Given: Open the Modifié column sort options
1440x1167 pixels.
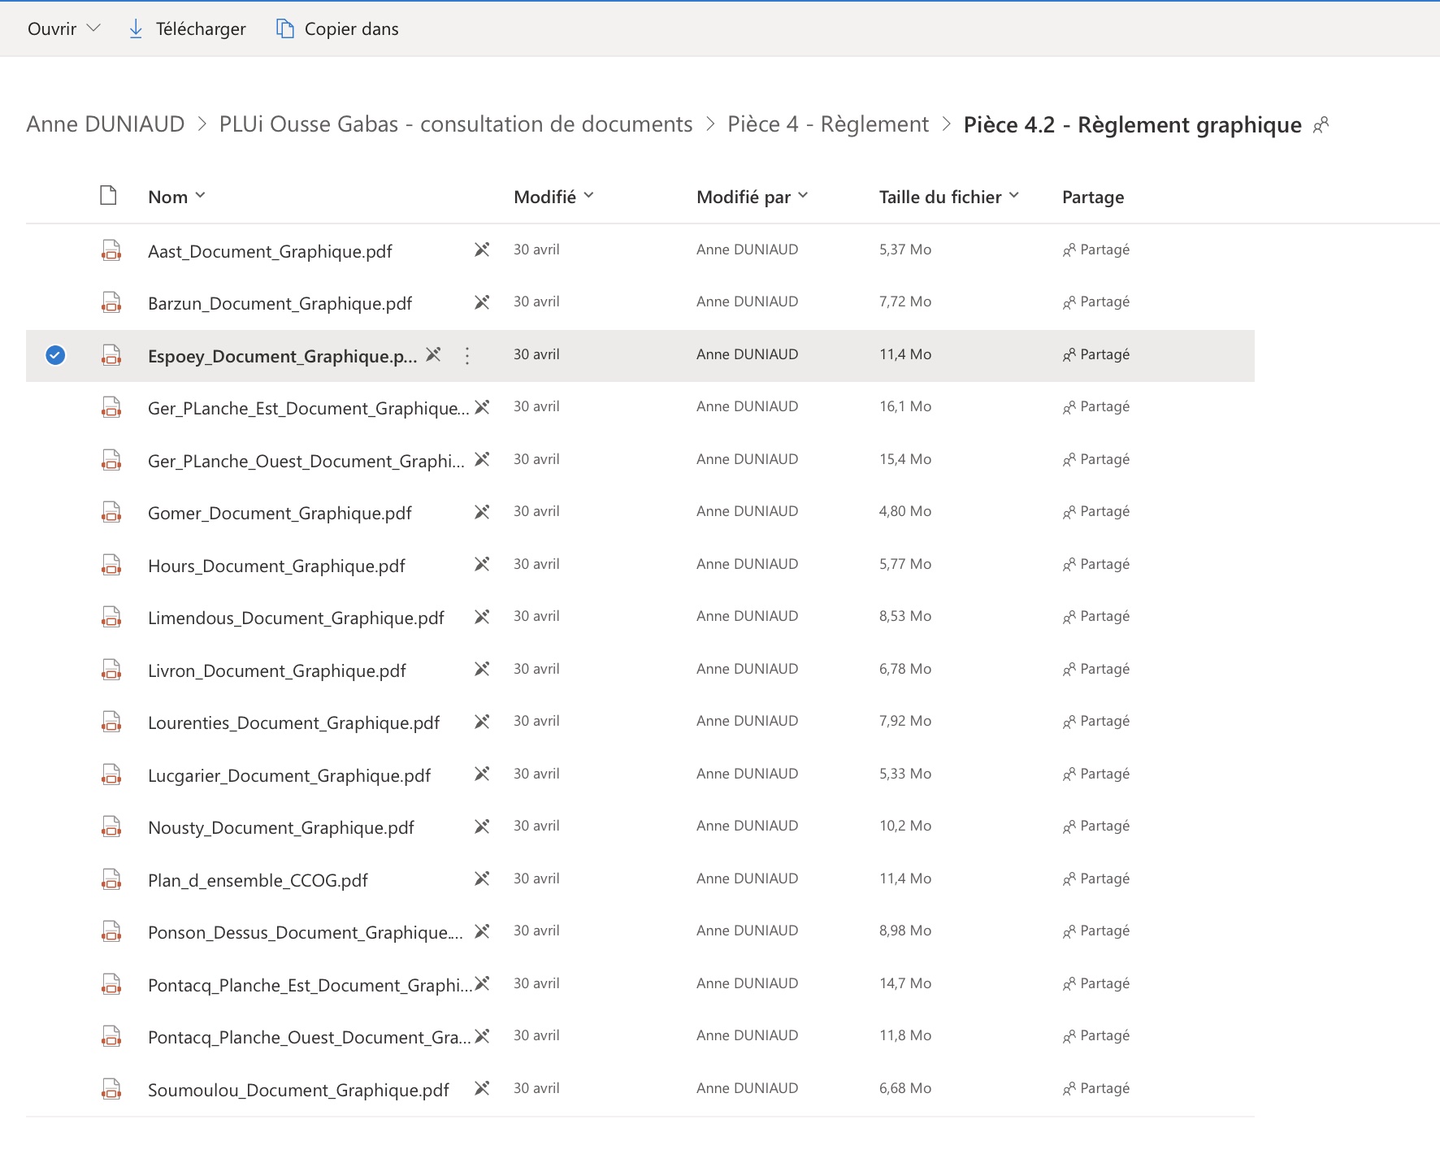Looking at the screenshot, I should tap(553, 197).
